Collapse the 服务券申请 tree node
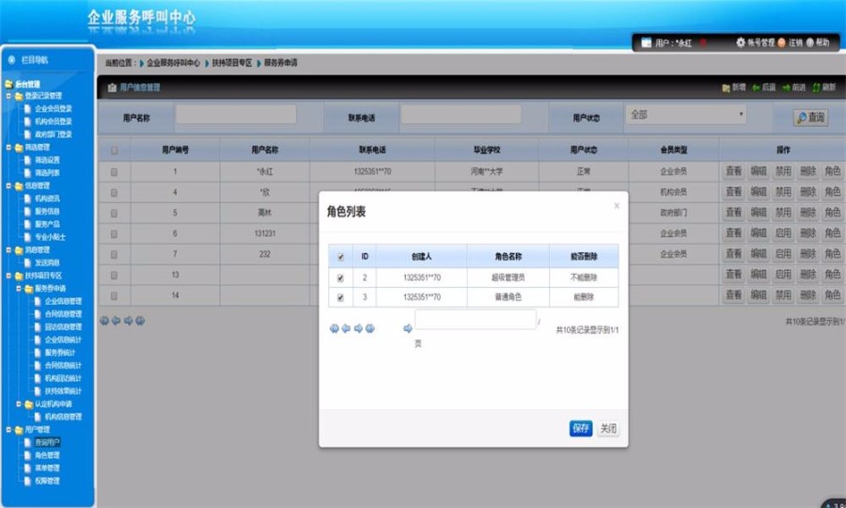 pyautogui.click(x=19, y=288)
